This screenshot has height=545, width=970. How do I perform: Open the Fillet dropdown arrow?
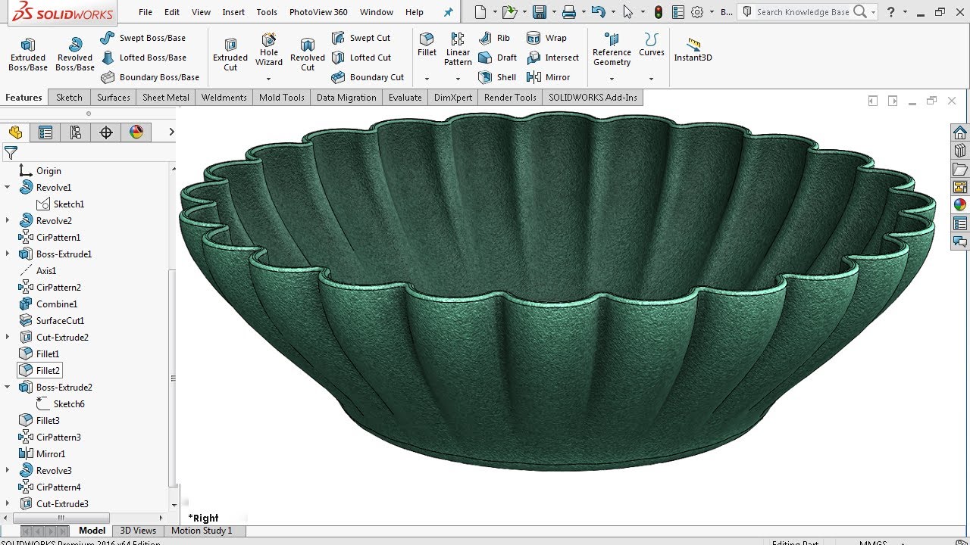tap(427, 79)
